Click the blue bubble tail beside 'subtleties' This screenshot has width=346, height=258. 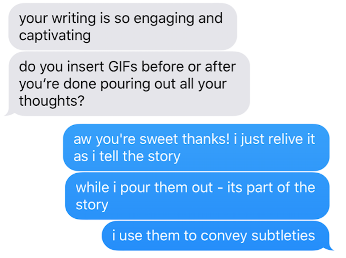point(330,247)
